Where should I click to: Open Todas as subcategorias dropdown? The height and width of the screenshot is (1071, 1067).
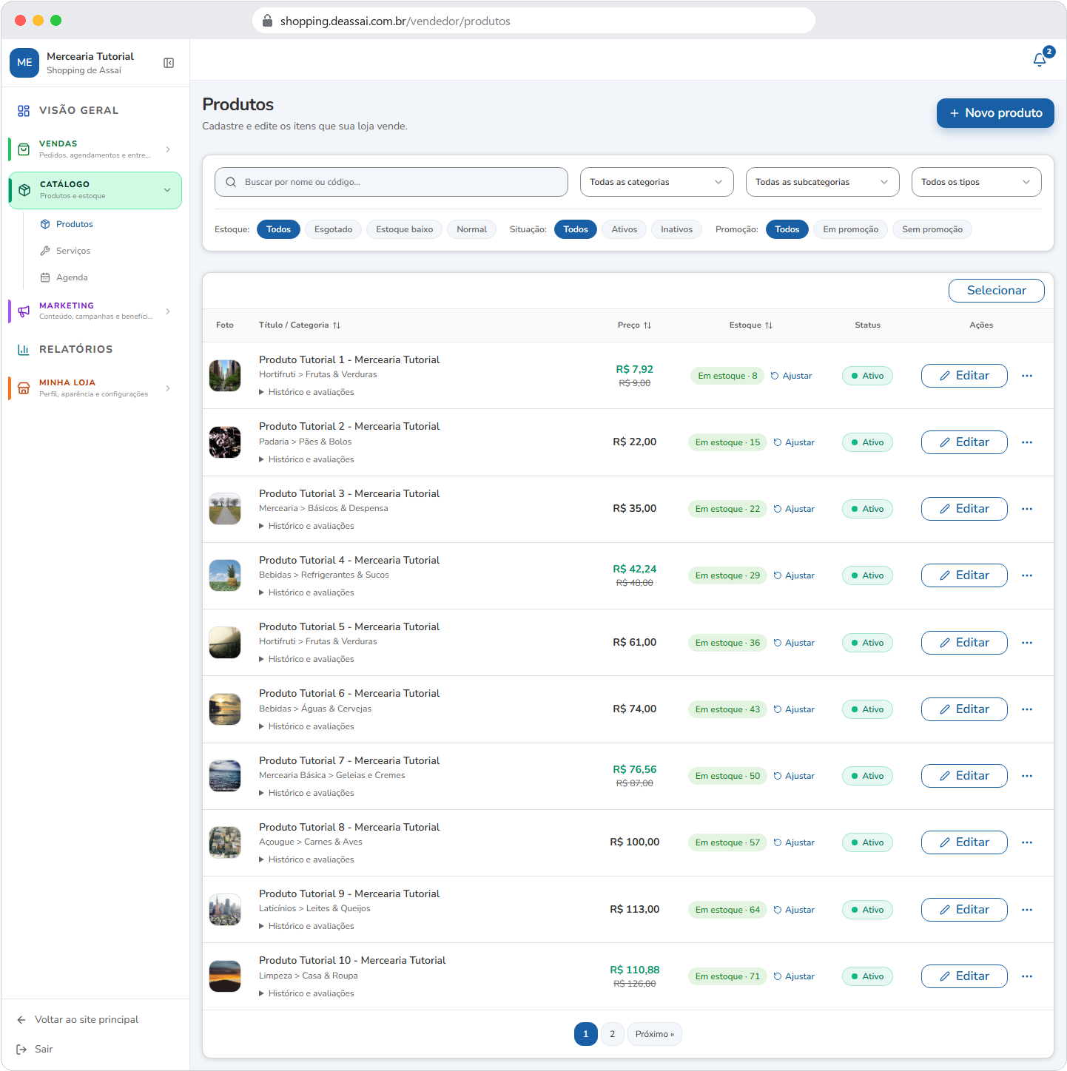coord(822,182)
